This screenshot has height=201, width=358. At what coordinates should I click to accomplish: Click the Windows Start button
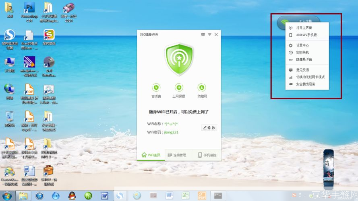click(7, 196)
